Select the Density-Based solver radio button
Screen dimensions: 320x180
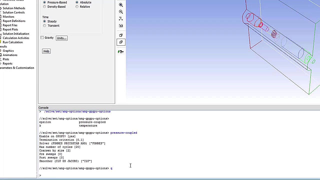pos(44,7)
